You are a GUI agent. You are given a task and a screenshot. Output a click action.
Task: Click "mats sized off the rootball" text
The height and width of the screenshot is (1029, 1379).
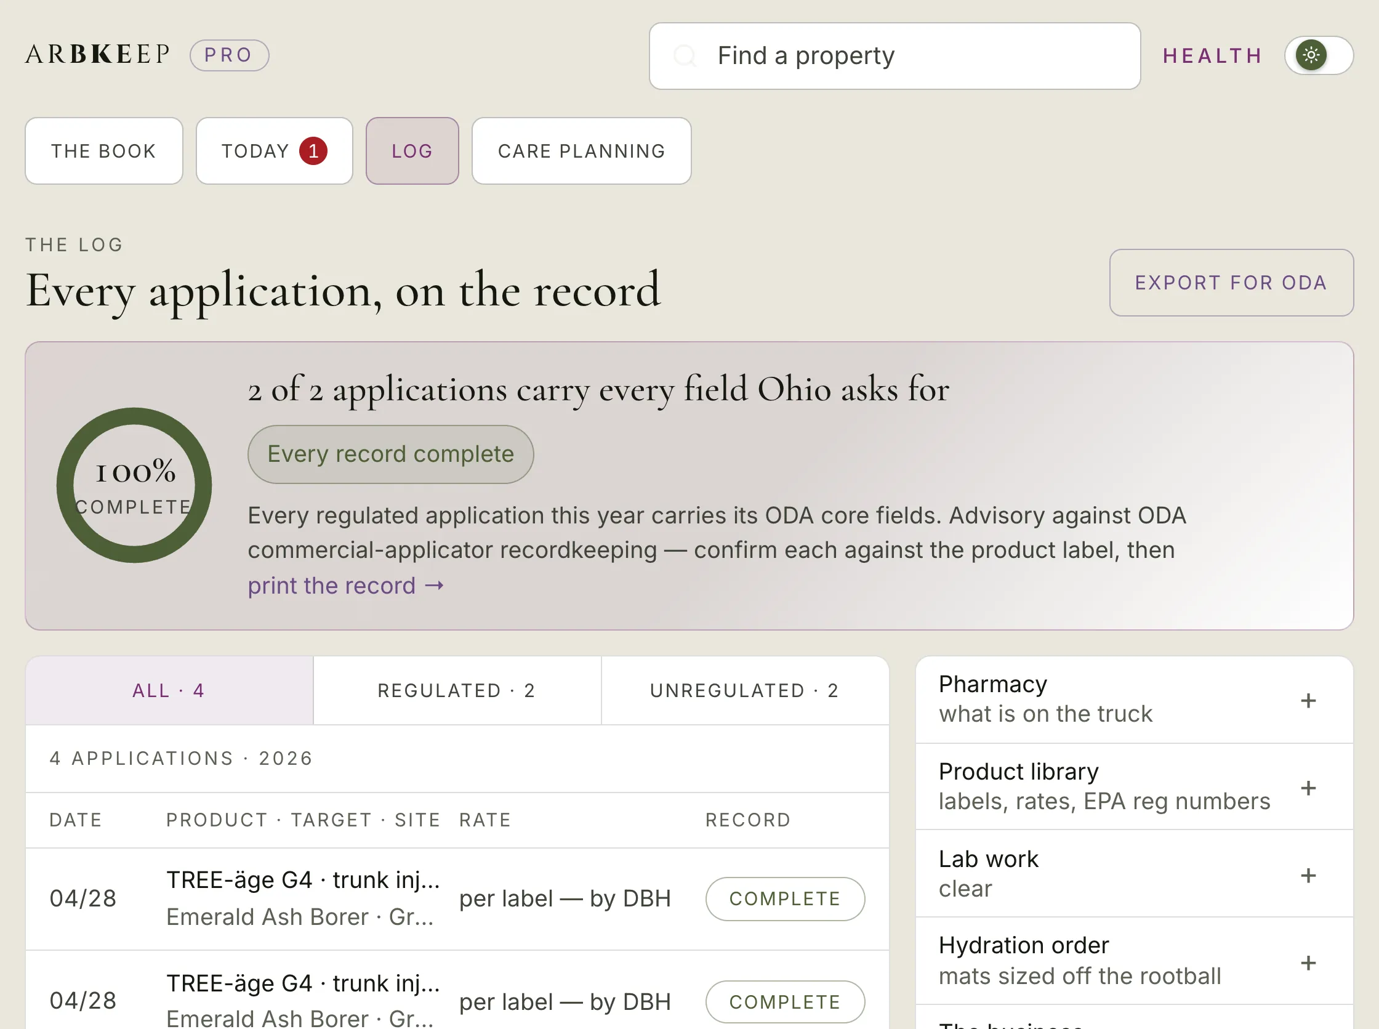pyautogui.click(x=1080, y=976)
